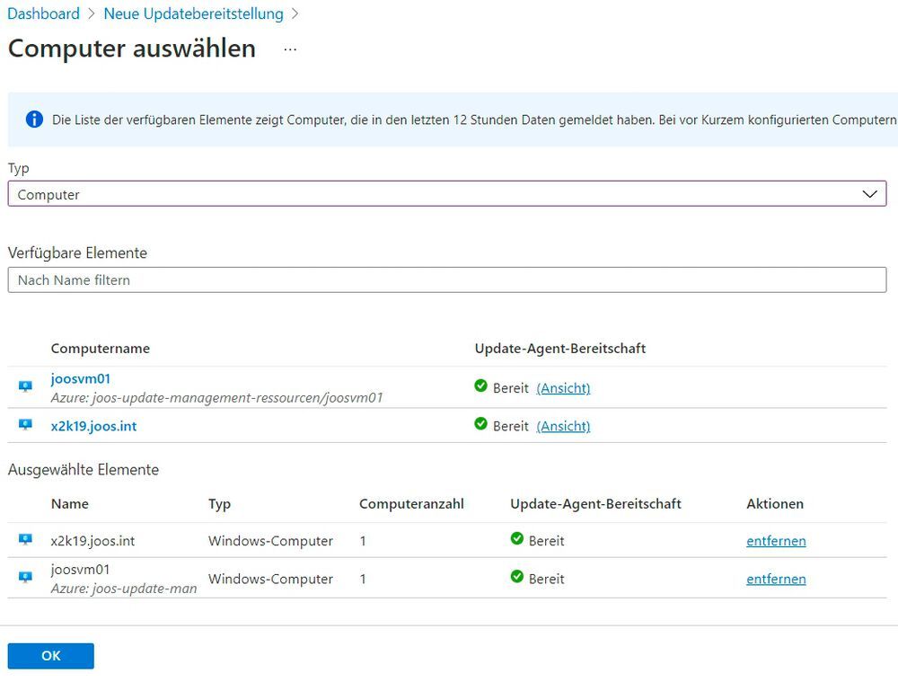The image size is (898, 682).
Task: Click Bereit status in selected joosvm01 row
Action: click(546, 579)
